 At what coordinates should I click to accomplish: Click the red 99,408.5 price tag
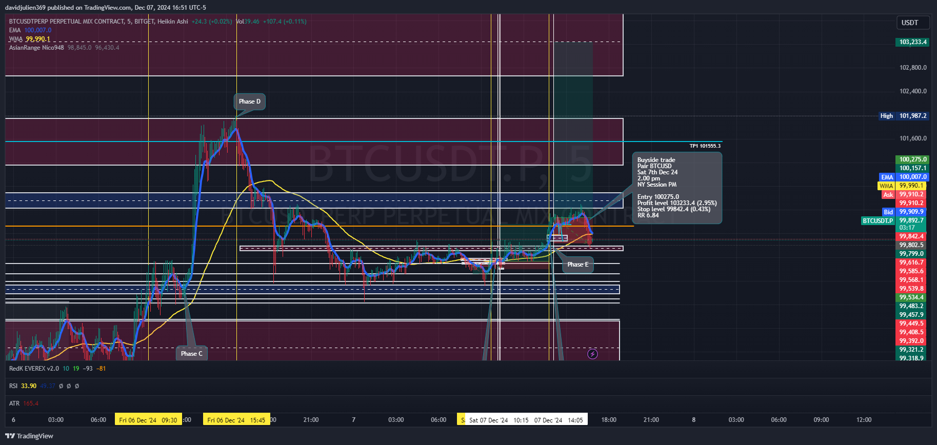(x=911, y=332)
